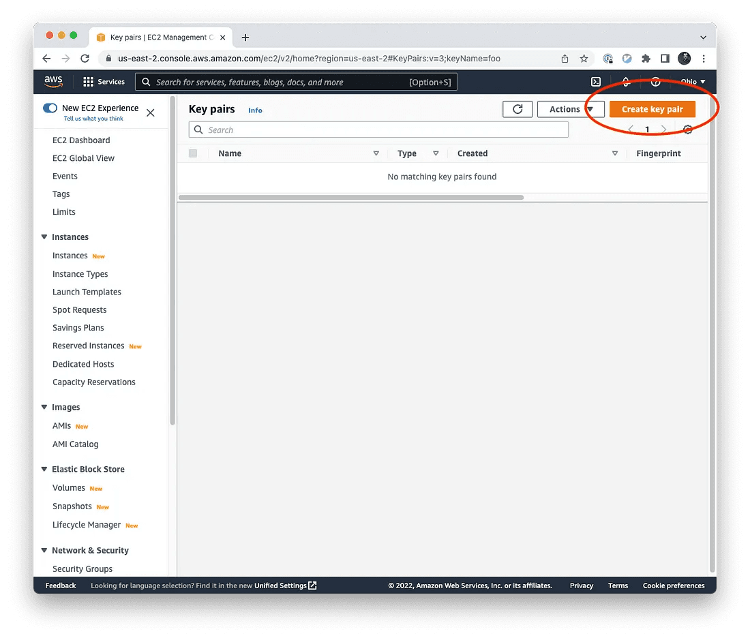
Task: Show the browser tab list chevron
Action: click(x=703, y=37)
